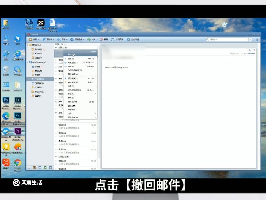The height and width of the screenshot is (200, 266).
Task: Open the mail dated 12-18 in list
Action: [x=76, y=162]
